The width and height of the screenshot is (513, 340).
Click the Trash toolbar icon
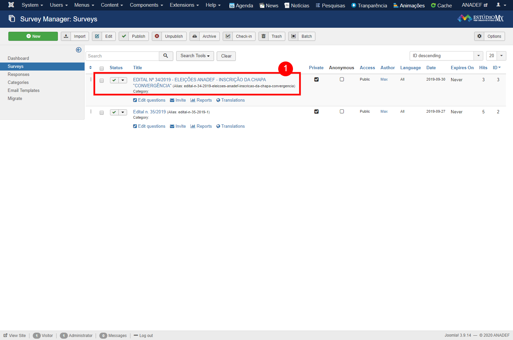click(264, 36)
